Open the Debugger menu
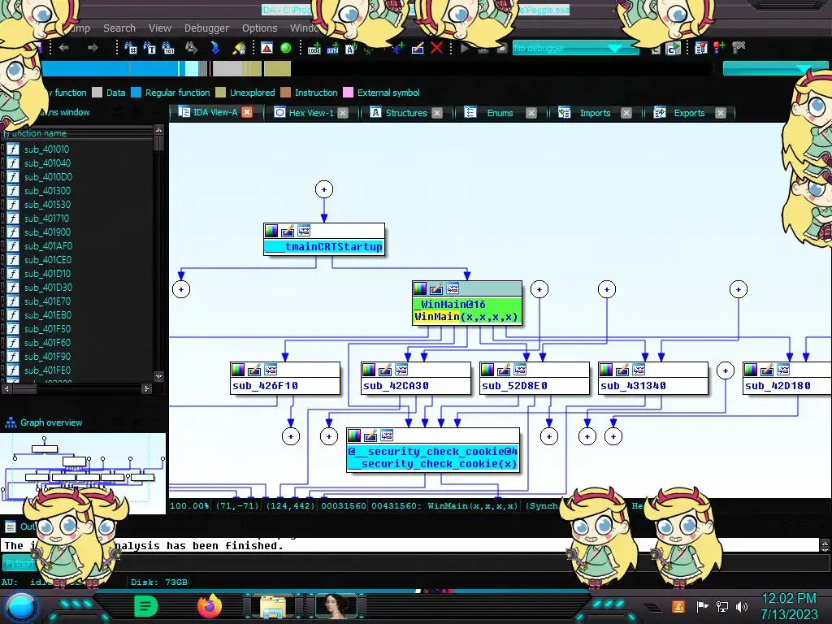This screenshot has width=832, height=624. [206, 28]
